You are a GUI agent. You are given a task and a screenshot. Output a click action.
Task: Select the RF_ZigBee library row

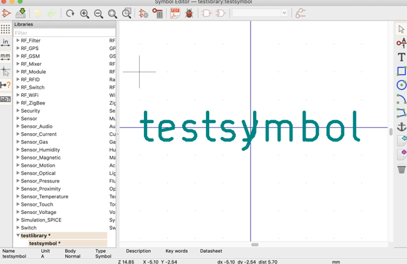click(64, 103)
